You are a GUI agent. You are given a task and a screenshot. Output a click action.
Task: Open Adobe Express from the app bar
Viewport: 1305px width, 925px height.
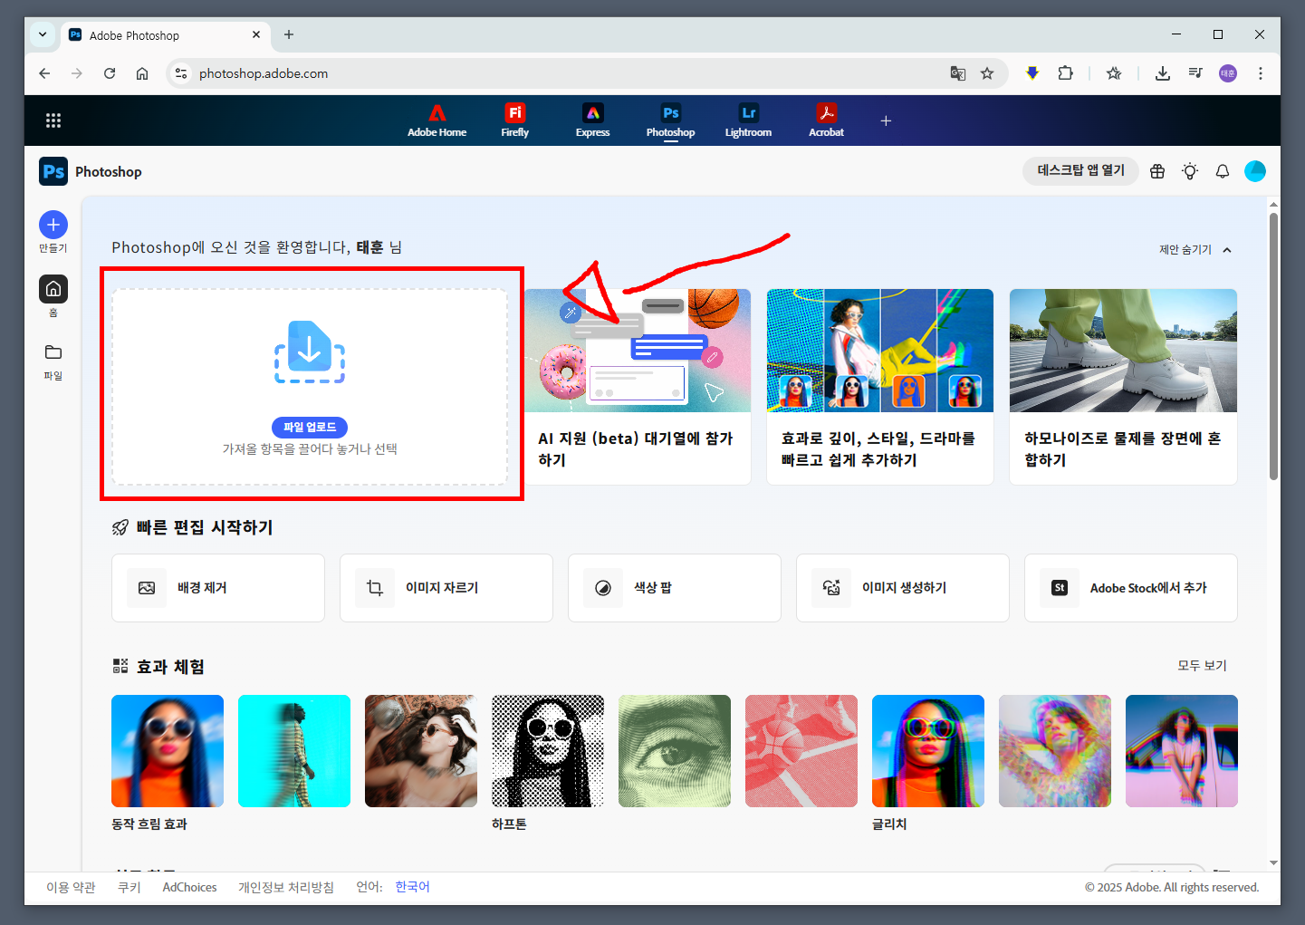[593, 120]
